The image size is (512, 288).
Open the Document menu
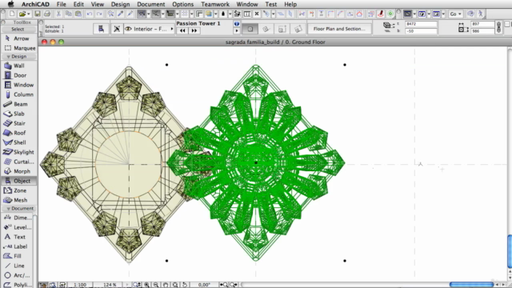tap(151, 4)
